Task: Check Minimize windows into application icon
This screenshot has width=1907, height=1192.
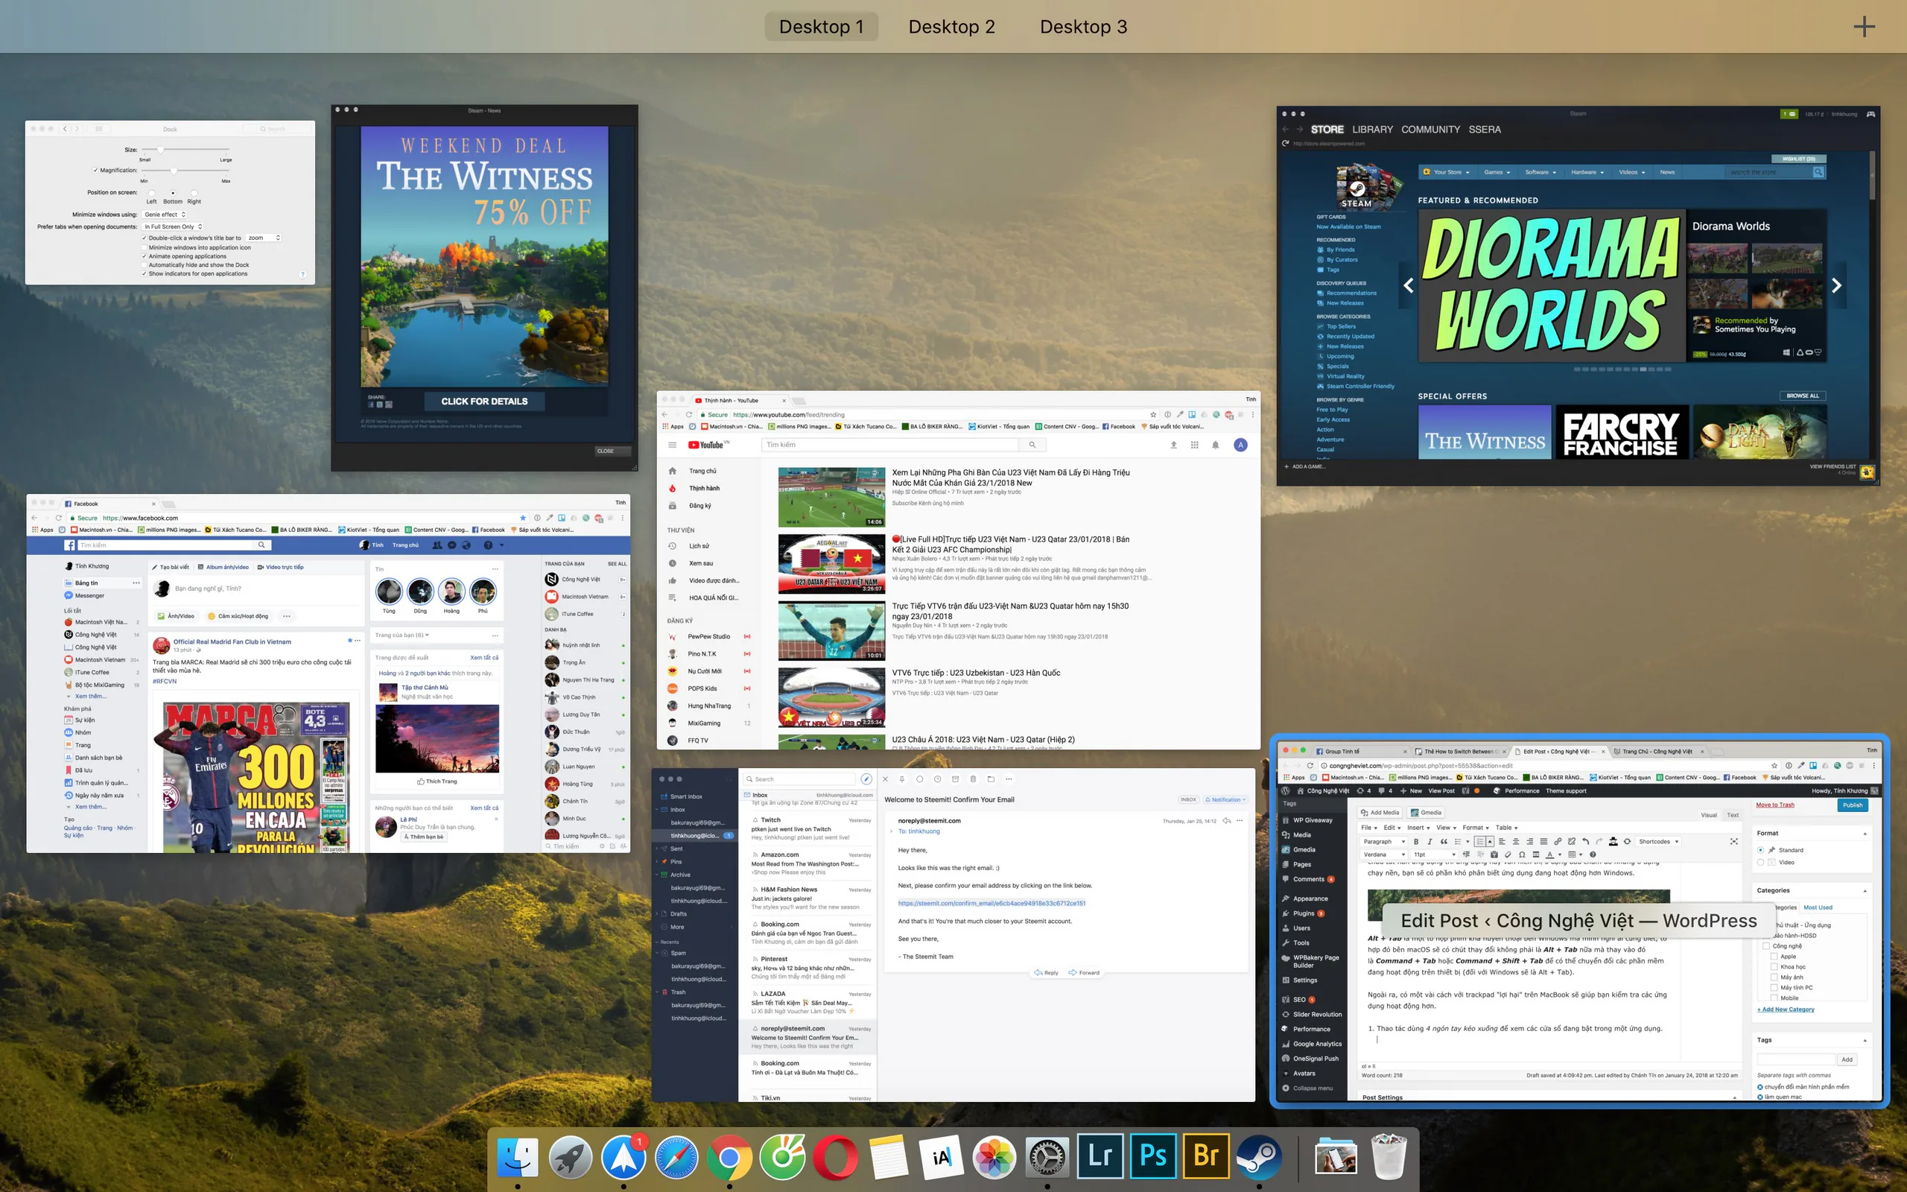Action: 145,247
